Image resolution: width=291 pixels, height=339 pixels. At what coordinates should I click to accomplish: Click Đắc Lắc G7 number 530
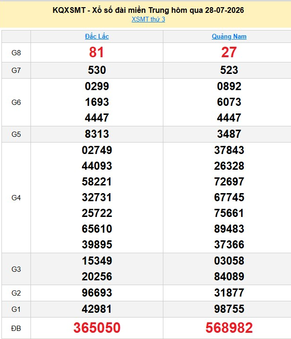(x=97, y=70)
